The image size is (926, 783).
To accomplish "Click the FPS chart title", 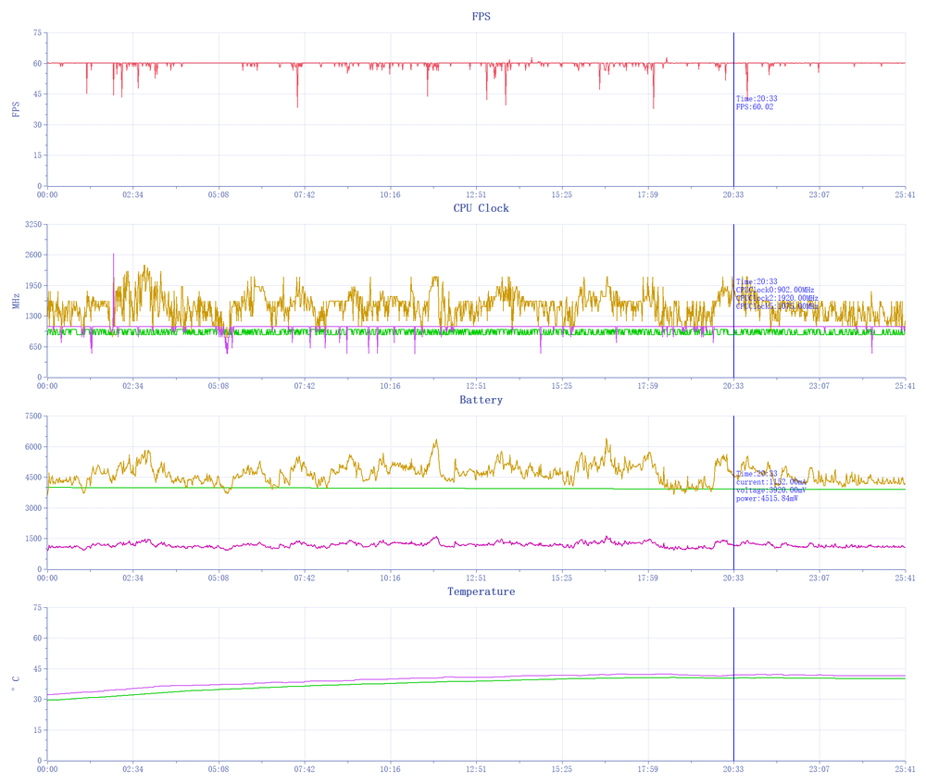I will [x=481, y=17].
